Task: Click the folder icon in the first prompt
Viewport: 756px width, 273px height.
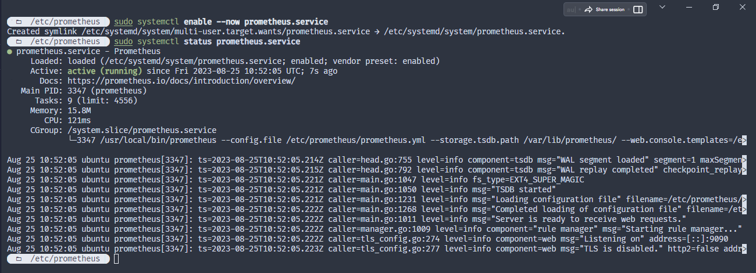Action: (x=19, y=21)
